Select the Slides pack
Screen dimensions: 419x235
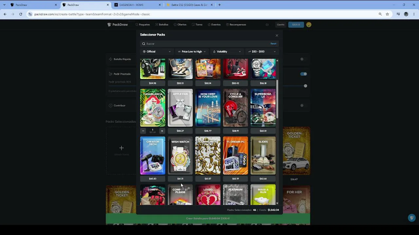coord(263,156)
